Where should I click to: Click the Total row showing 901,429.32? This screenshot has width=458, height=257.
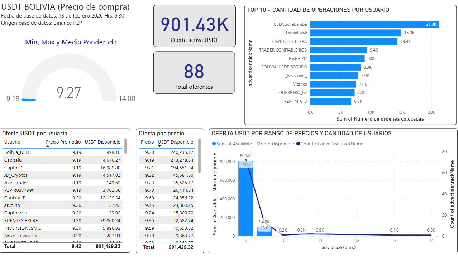168,247
